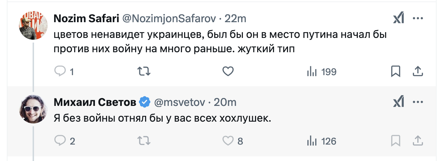Share Nozim Safari's tweet
This screenshot has width=442, height=161.
[x=418, y=72]
